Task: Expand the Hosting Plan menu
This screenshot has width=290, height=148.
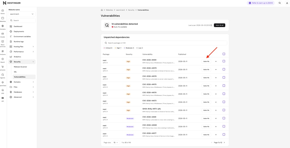Action: click(x=22, y=47)
